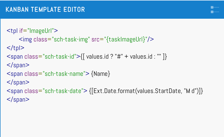224x137 pixels.
Task: Place cursor in the tpl if="ImageUrl" line
Action: click(32, 31)
